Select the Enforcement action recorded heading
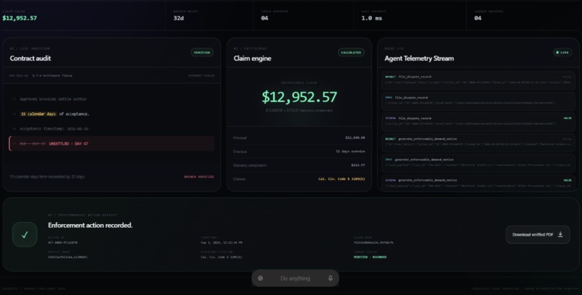Viewport: 582px width, 295px height. tap(90, 225)
